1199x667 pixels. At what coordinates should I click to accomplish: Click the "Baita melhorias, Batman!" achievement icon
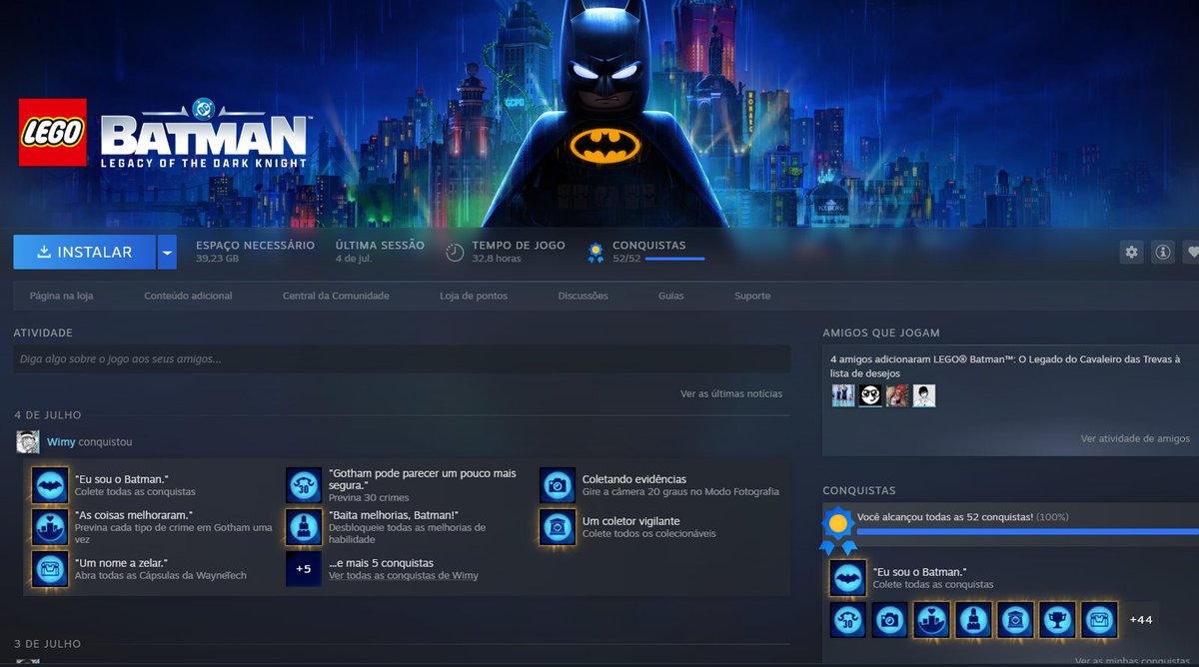click(x=304, y=526)
